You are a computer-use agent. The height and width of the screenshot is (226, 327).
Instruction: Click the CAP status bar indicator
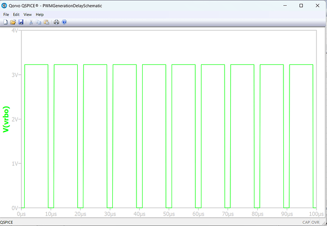tap(306, 223)
